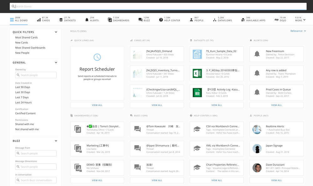Click the magnifier icon in Search Domo bar
Viewport: 313px width, 186px height.
13,6
